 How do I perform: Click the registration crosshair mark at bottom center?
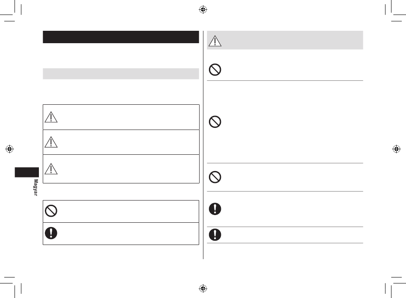203,288
